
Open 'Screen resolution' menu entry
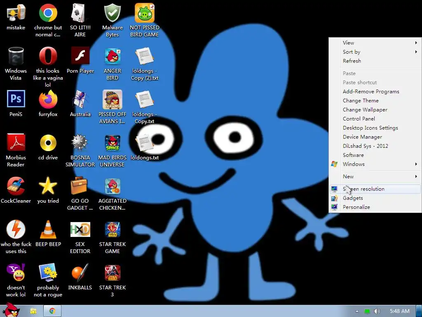click(375, 189)
